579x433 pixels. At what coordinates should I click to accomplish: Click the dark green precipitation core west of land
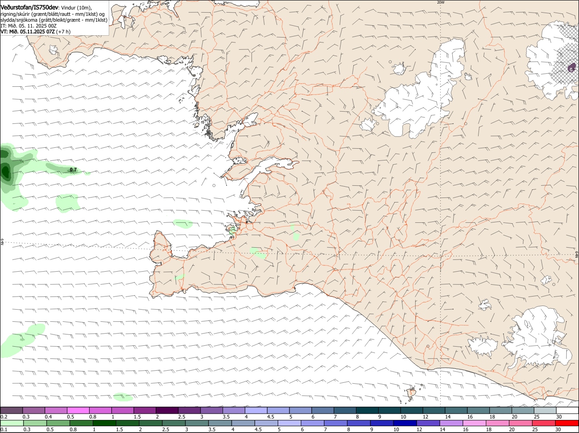5,172
